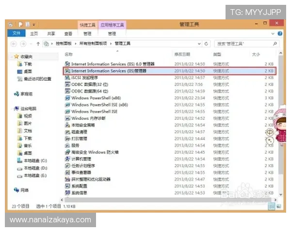Open the IIS 6.0 manager shortcut icon
This screenshot has width=291, height=232.
tap(67, 64)
